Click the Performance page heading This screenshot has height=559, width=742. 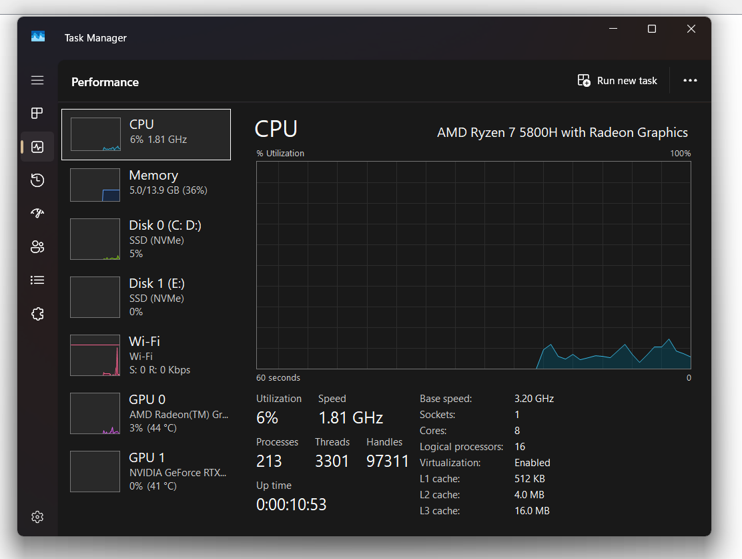pos(105,82)
